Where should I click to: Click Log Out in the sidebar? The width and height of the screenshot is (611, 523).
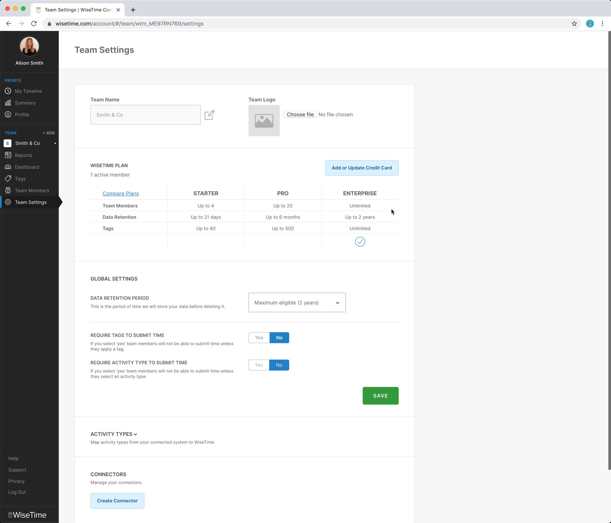[x=17, y=492]
